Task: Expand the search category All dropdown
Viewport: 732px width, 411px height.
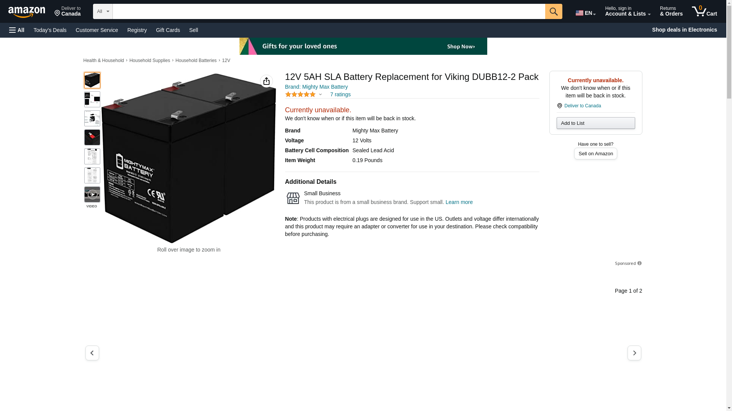Action: 103,11
